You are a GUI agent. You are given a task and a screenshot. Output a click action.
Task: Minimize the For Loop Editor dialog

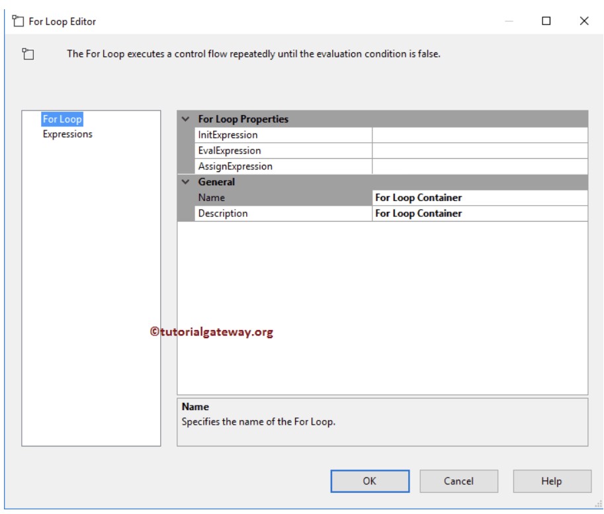pyautogui.click(x=509, y=21)
